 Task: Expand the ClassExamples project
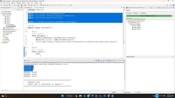pyautogui.click(x=1, y=11)
